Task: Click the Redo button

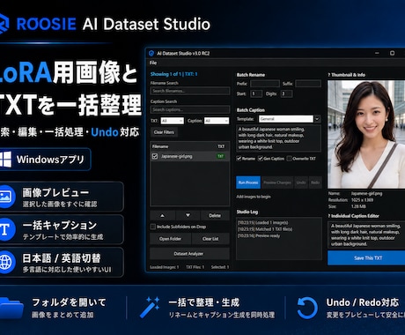Action: click(x=315, y=182)
